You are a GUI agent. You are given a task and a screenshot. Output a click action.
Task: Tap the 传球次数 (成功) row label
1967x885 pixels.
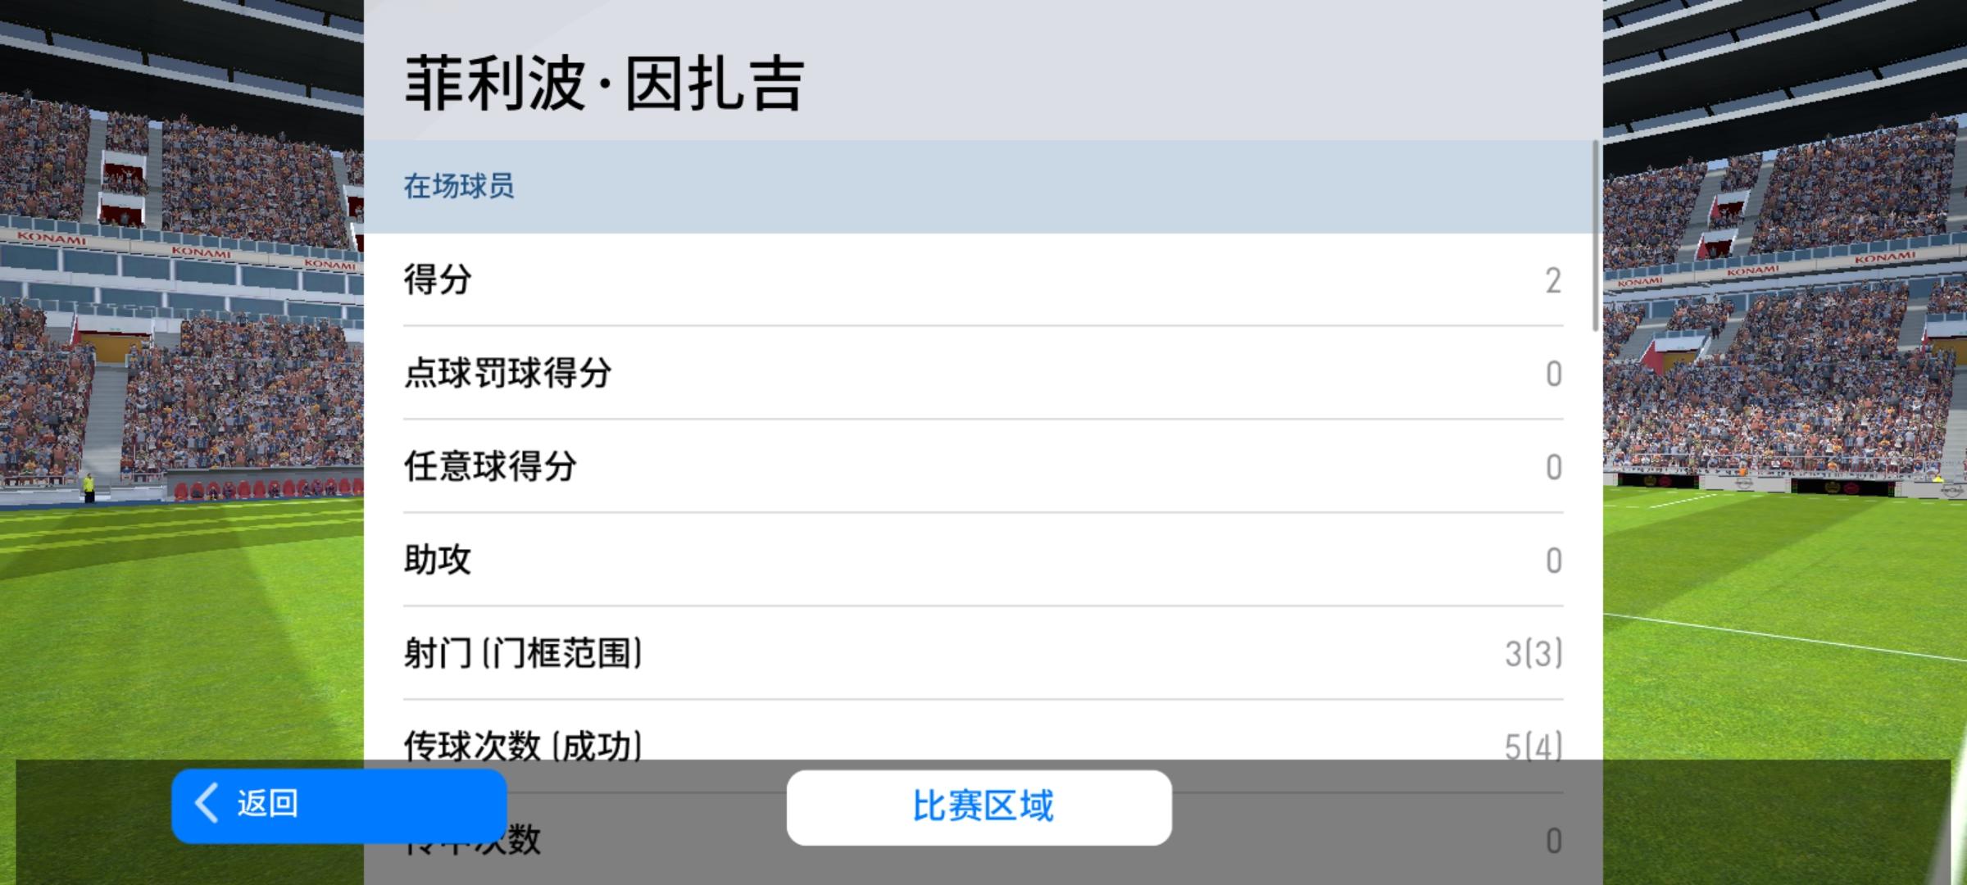(523, 744)
